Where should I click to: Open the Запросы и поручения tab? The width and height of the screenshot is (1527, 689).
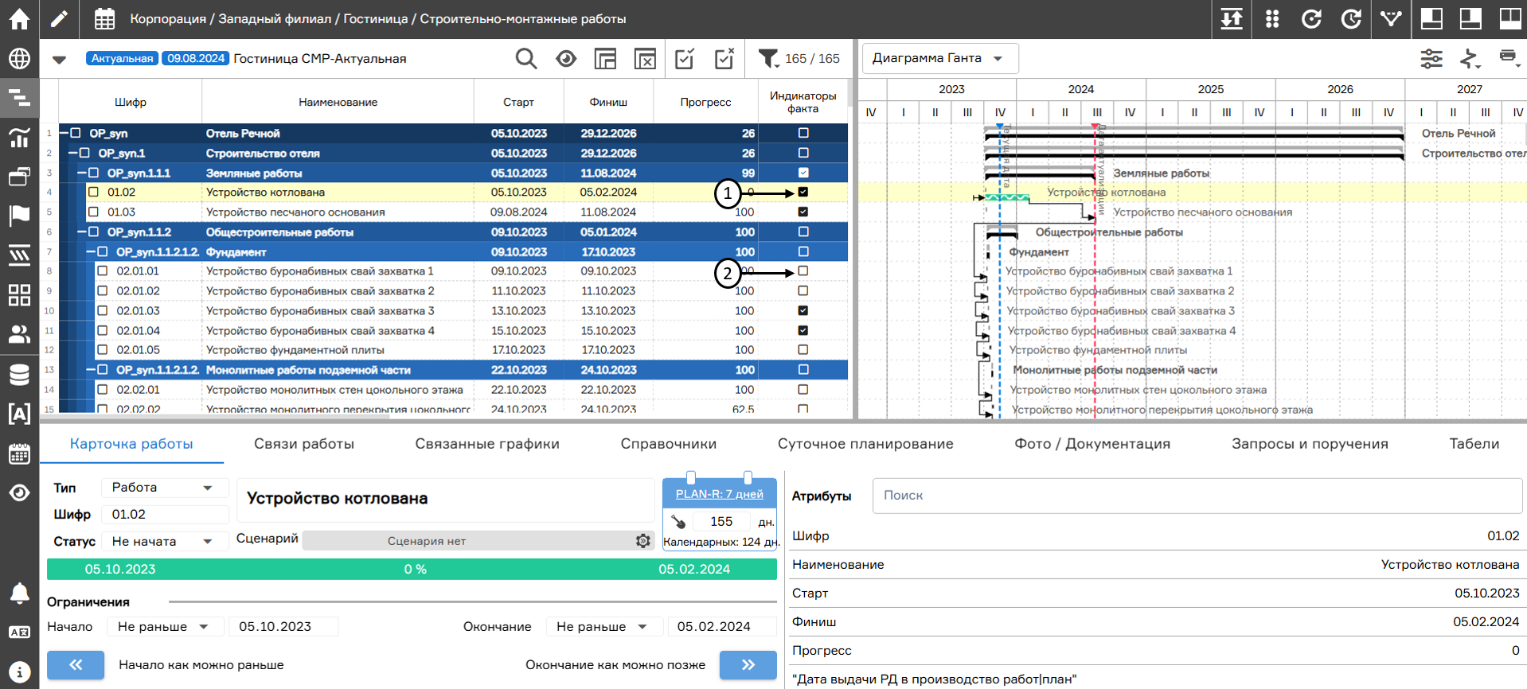click(x=1310, y=444)
